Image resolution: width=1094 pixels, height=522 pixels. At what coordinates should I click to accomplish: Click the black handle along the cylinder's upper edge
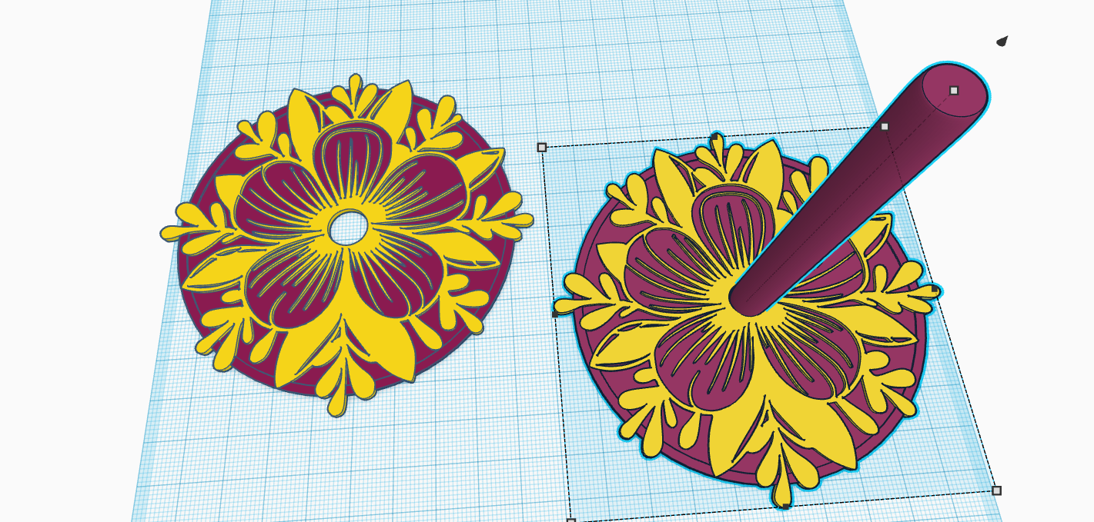tap(884, 126)
